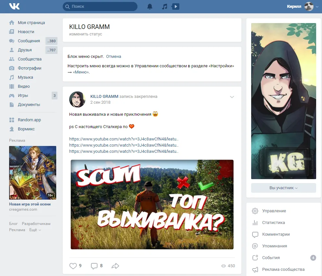322x276 pixels.
Task: Click the post author avatar
Action: point(77,99)
